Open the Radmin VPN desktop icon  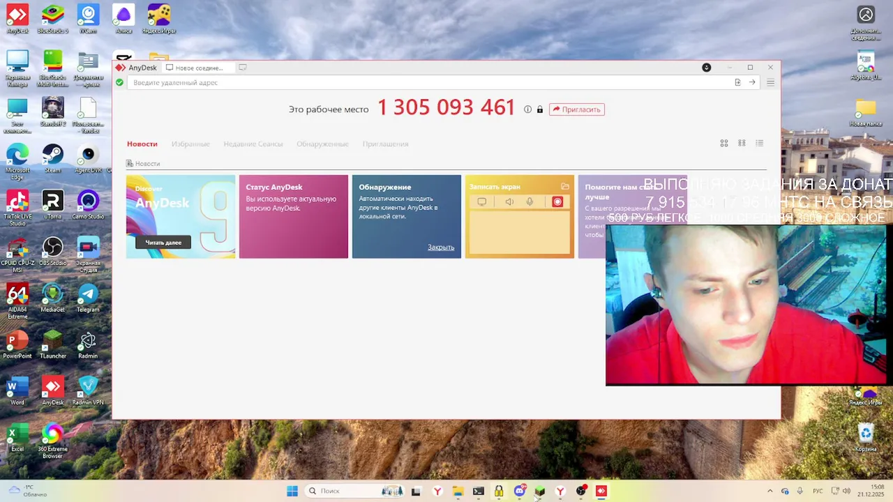click(88, 390)
